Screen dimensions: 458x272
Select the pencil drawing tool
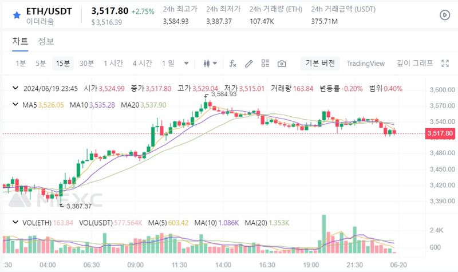(249, 63)
